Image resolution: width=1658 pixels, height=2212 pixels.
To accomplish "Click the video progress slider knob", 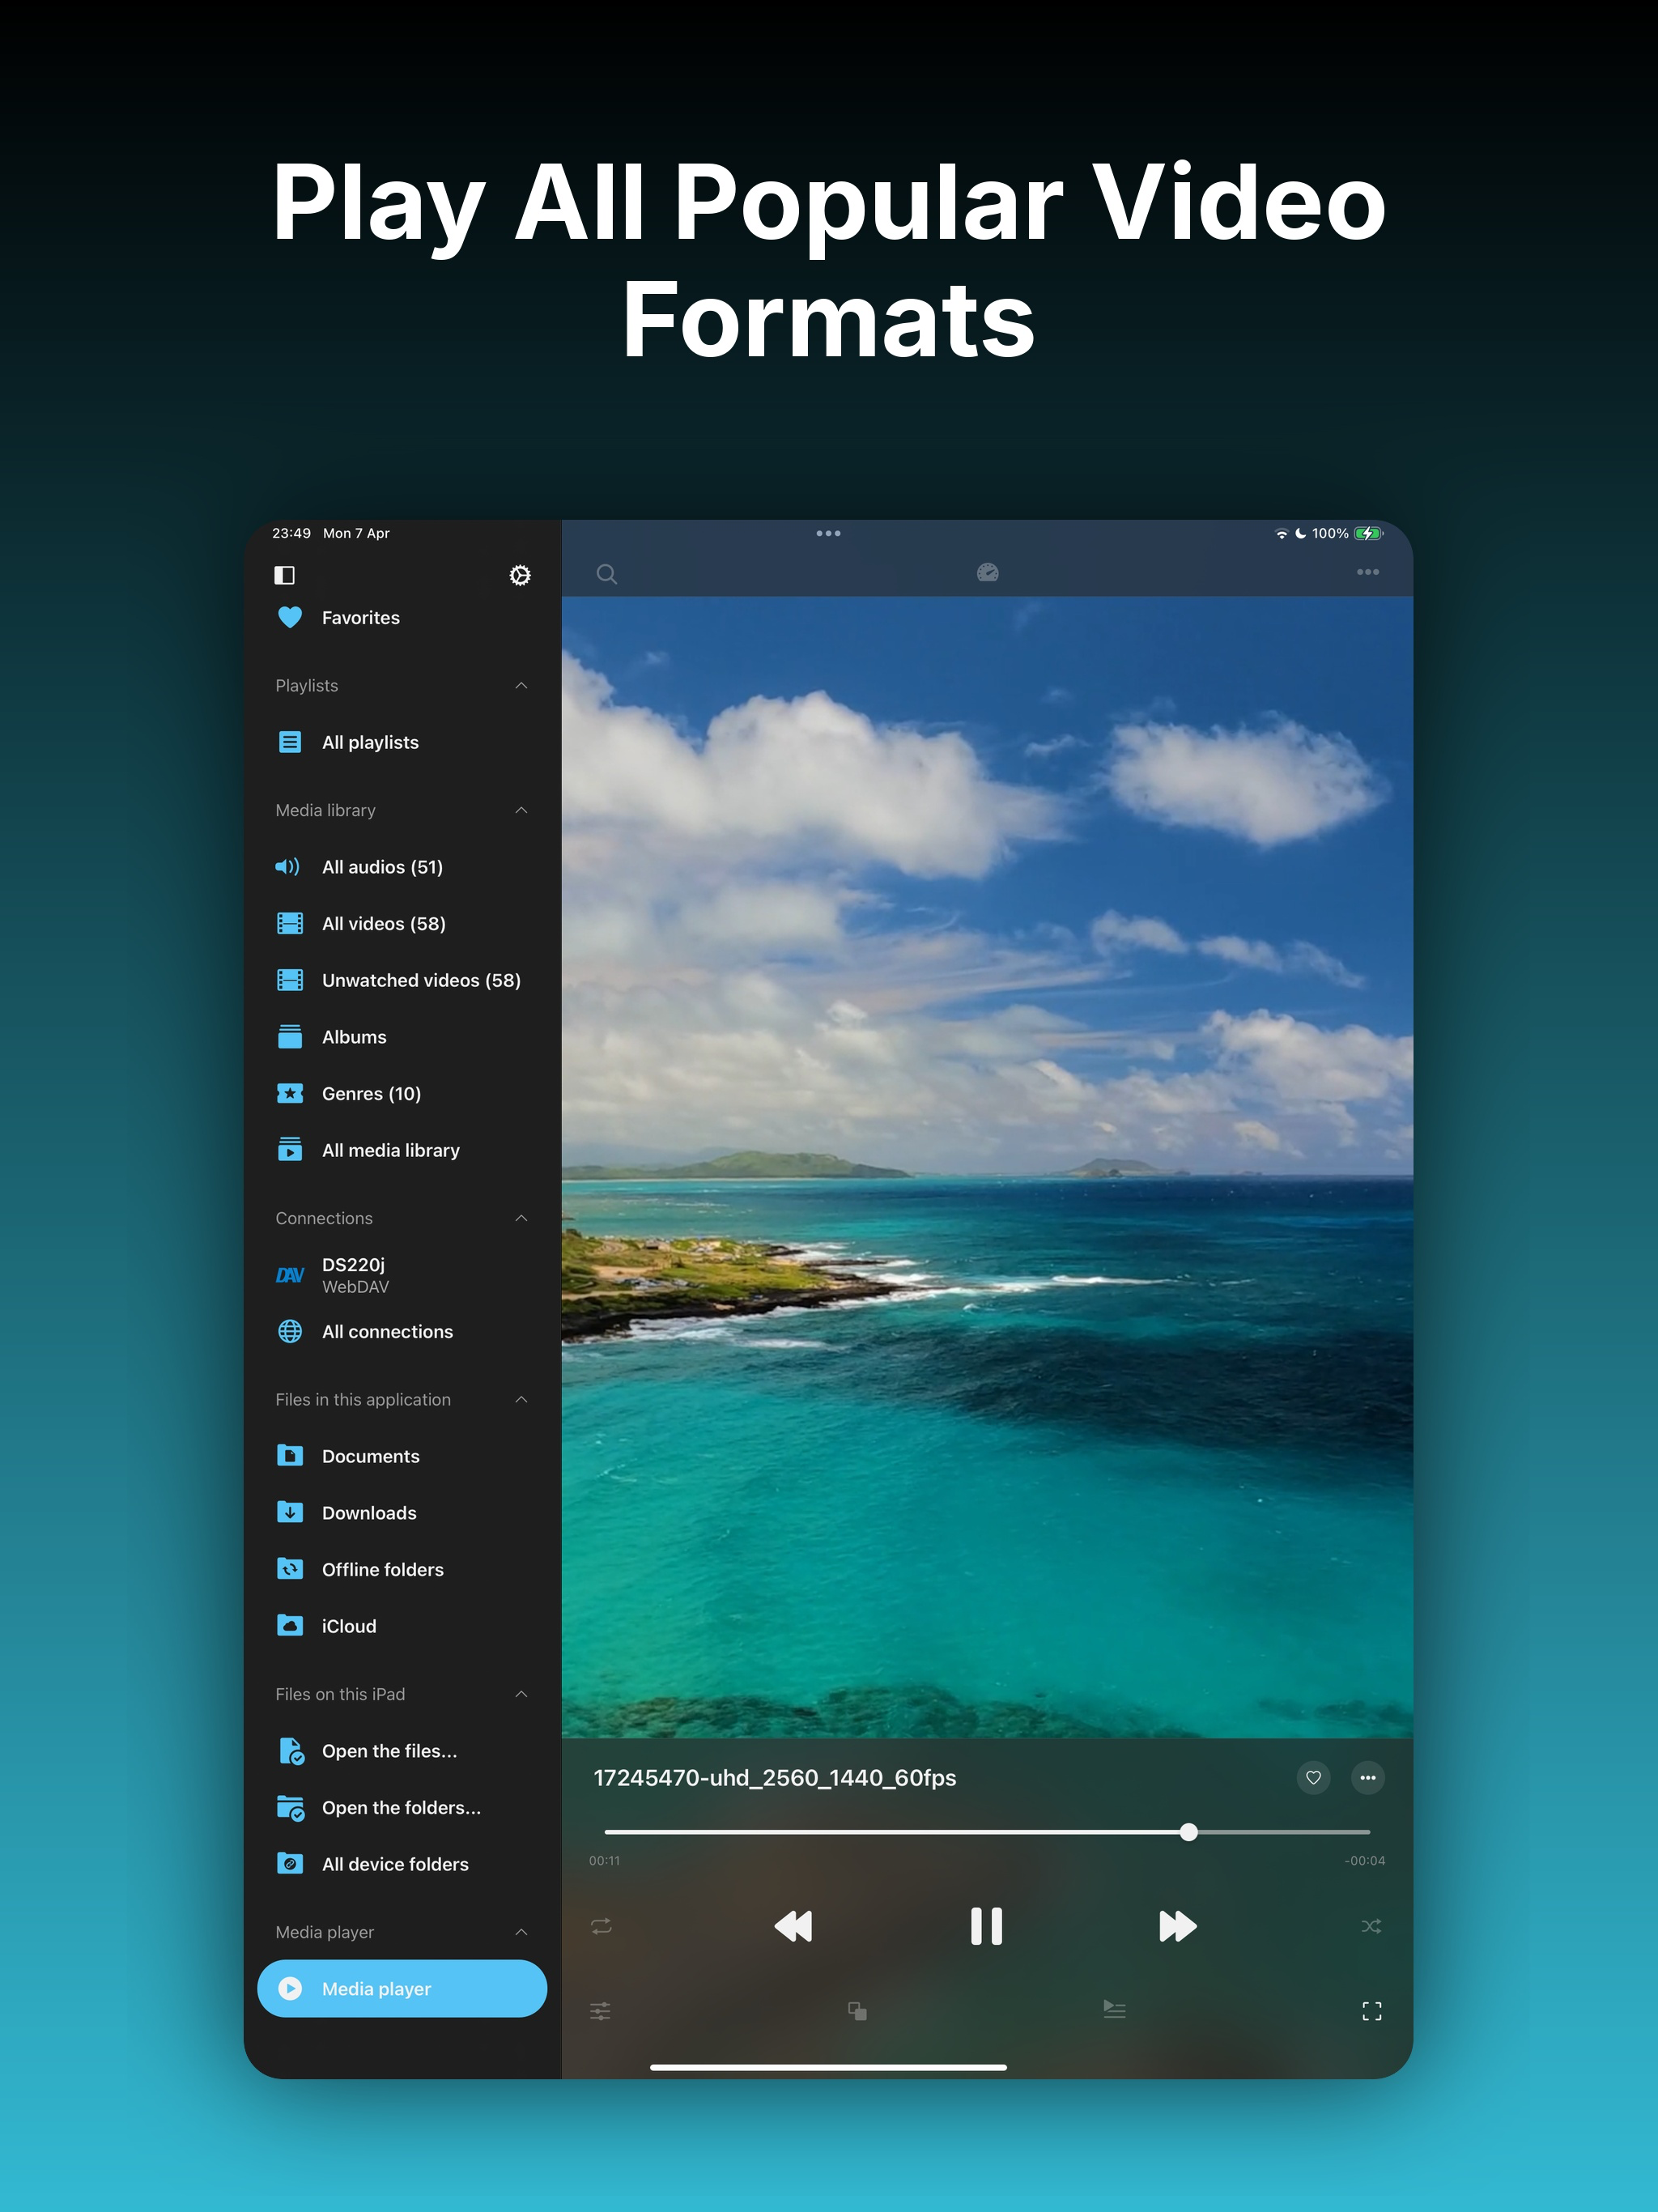I will (x=1188, y=1832).
